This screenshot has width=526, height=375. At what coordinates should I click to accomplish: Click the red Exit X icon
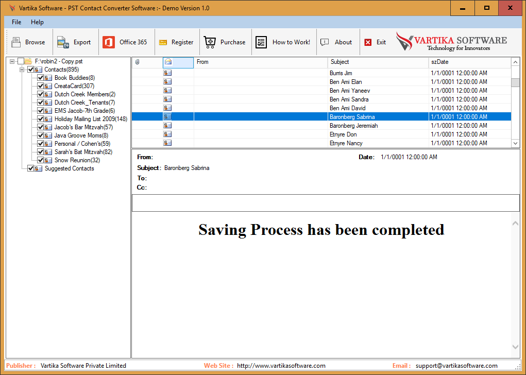(368, 42)
